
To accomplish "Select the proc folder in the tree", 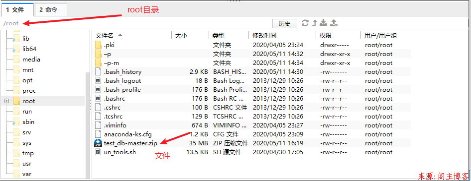I will click(x=29, y=91).
